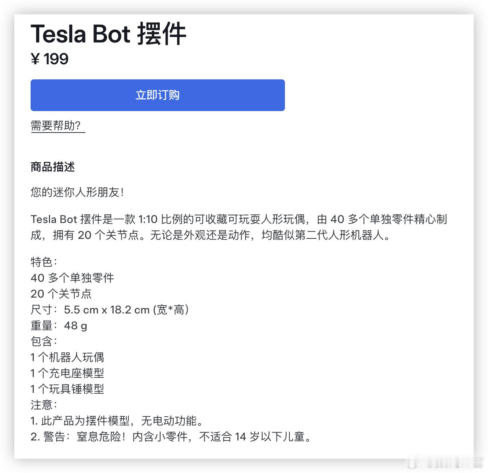Screen dimensions: 488x473
Task: Select the 1 个充电座模型 item
Action: [x=67, y=373]
